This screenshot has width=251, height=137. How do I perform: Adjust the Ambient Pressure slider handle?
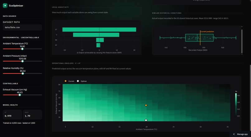22,61
